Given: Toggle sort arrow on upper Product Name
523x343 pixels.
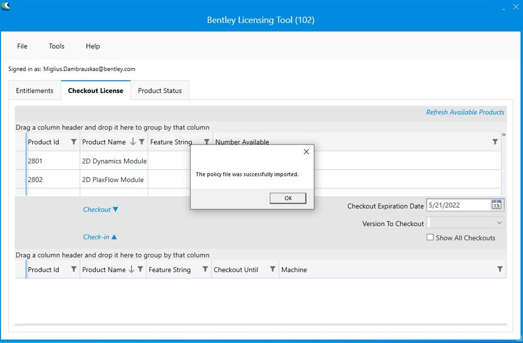Looking at the screenshot, I should pyautogui.click(x=133, y=142).
